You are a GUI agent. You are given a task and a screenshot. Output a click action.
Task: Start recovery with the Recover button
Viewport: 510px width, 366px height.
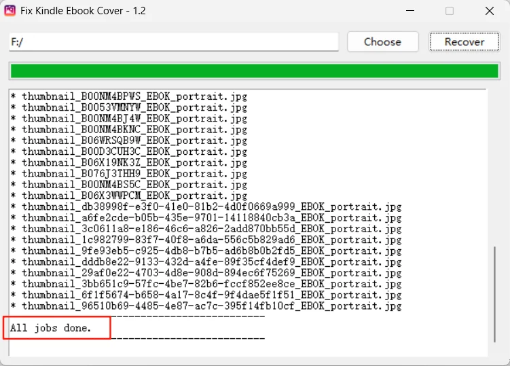point(464,41)
